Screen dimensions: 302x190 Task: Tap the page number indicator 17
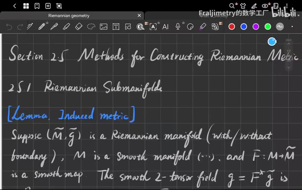289,51
